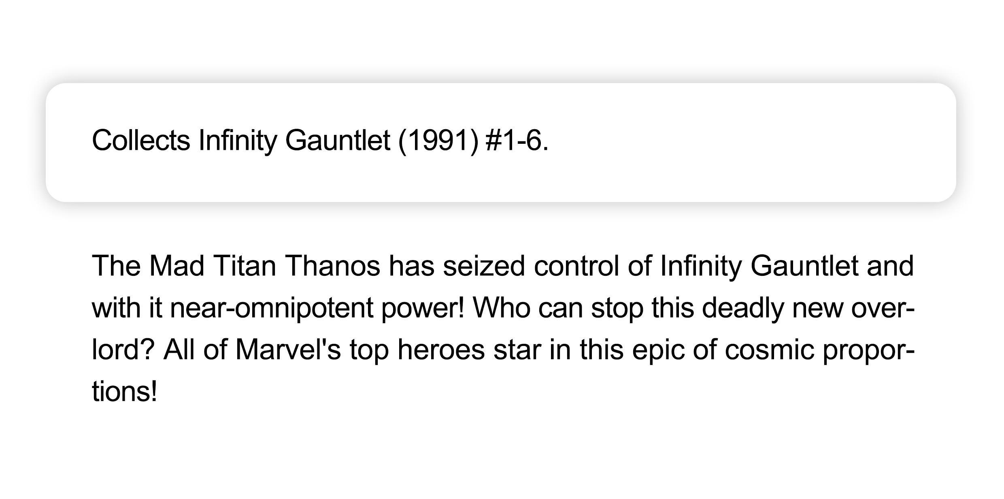
Task: Click the word "epic" in the description
Action: click(x=658, y=350)
